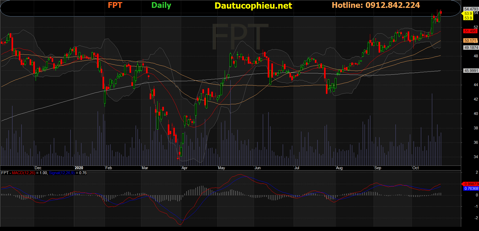Click the Dec marker on time axis

point(38,168)
